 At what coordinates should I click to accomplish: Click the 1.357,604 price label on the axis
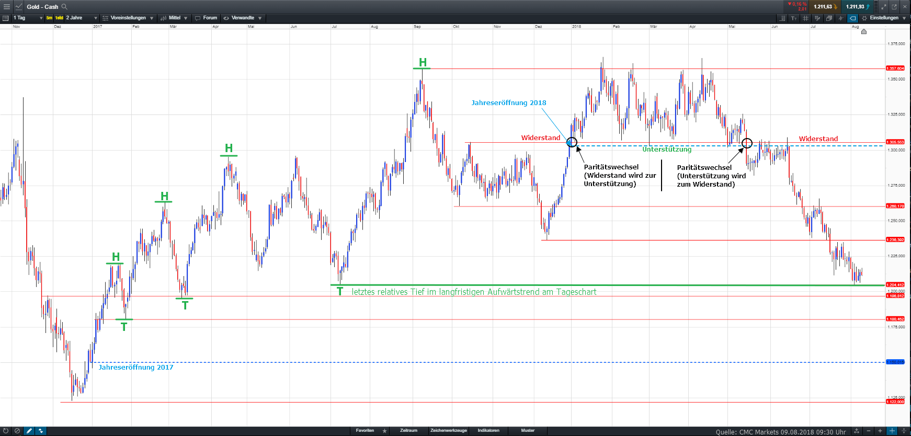895,68
